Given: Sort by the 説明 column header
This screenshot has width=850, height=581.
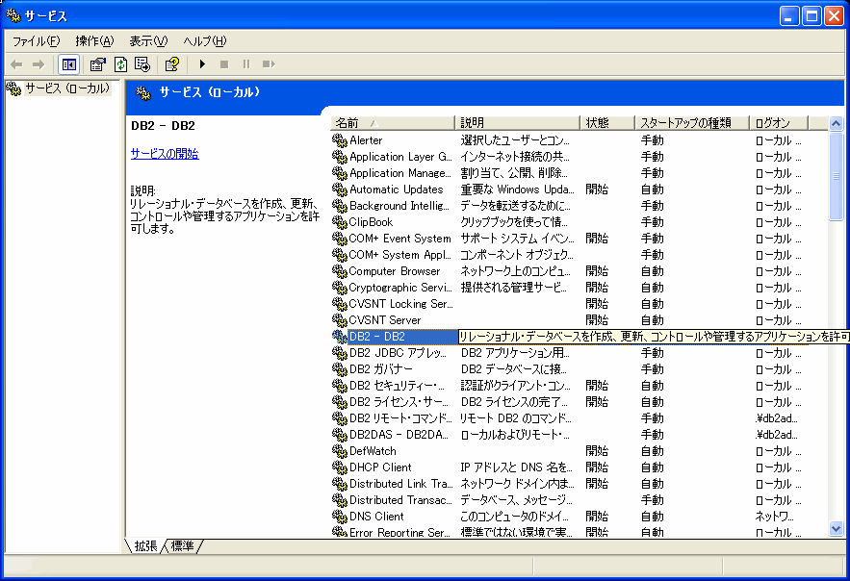Looking at the screenshot, I should tap(517, 123).
